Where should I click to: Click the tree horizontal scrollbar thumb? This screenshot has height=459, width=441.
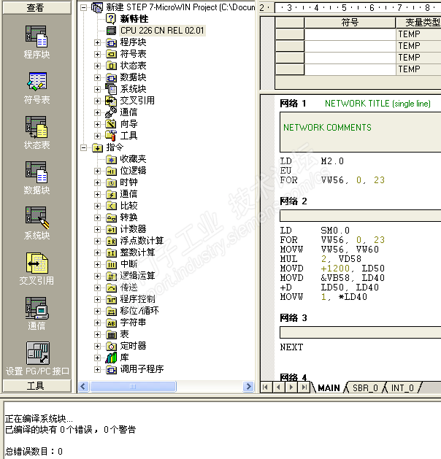click(x=133, y=387)
